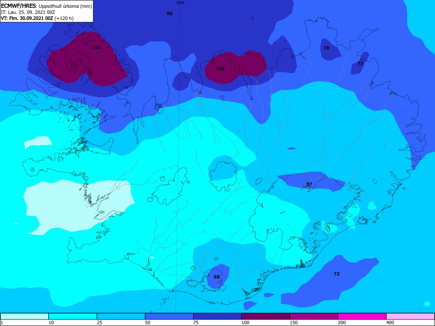
Task: Select the hot pink 200–400 mm legend swatch
Action: [362, 316]
